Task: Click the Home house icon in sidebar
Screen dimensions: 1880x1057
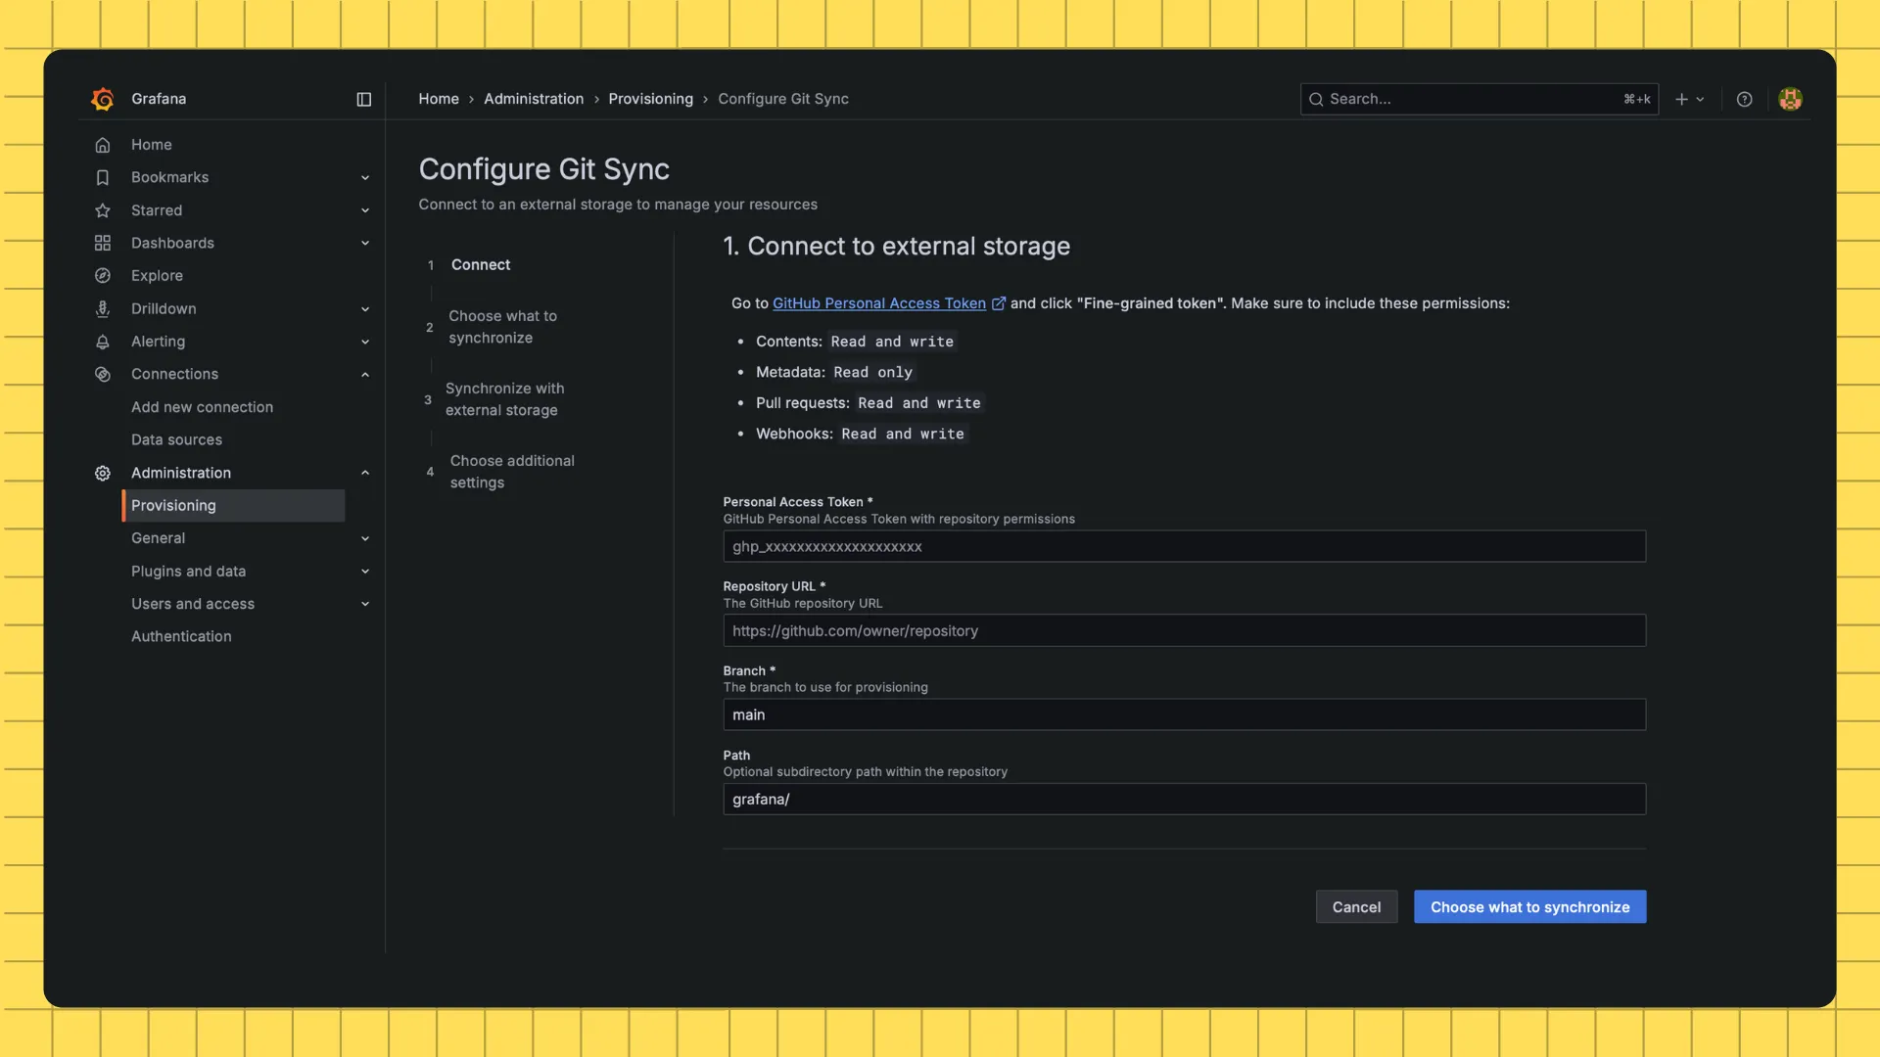Action: (102, 145)
